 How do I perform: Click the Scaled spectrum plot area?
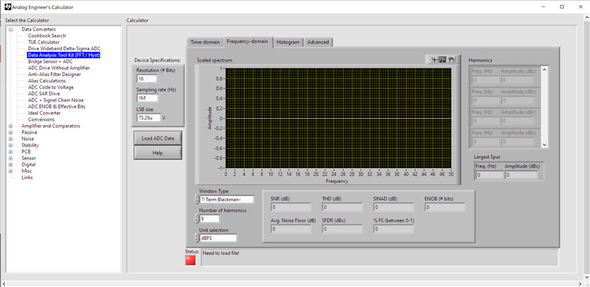point(338,118)
